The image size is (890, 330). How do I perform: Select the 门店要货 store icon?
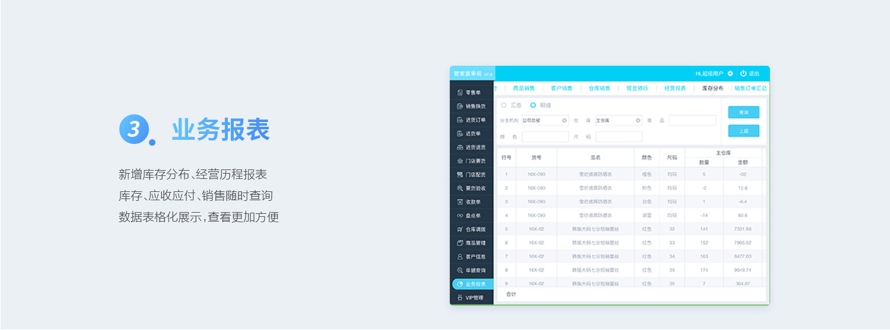click(460, 161)
